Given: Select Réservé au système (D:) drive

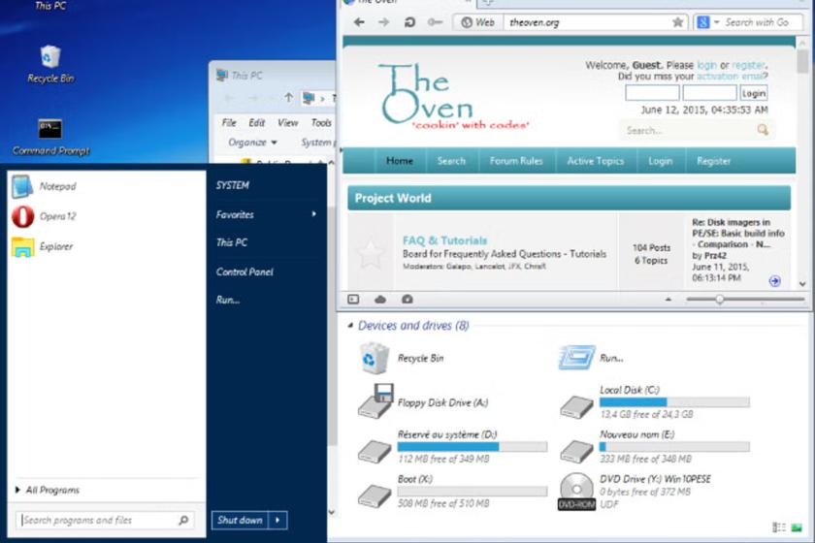Looking at the screenshot, I should click(x=453, y=447).
